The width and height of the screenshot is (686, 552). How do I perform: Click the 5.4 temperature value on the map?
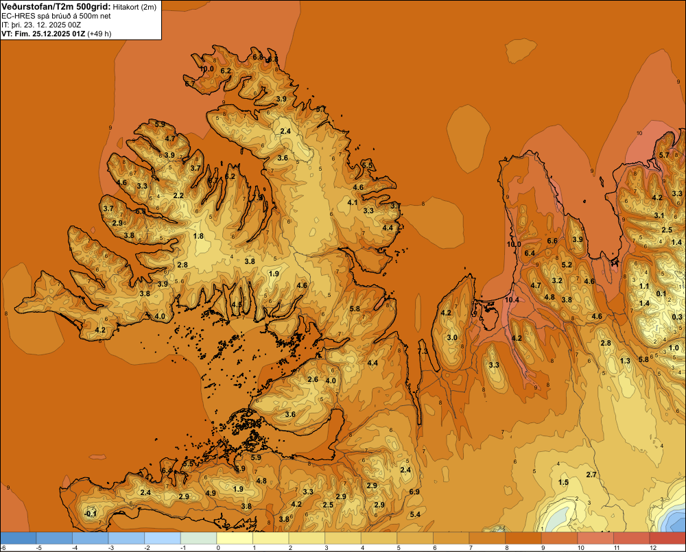tap(415, 514)
